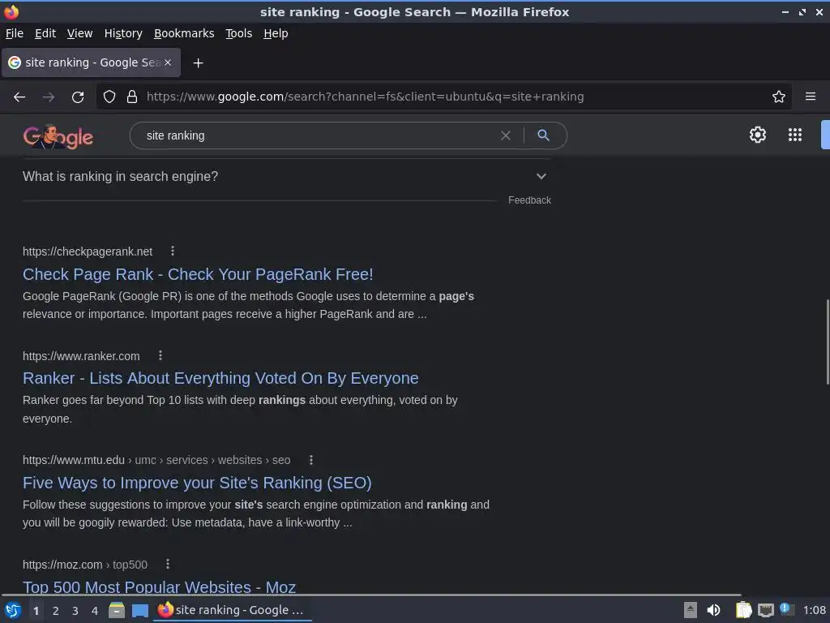This screenshot has height=623, width=830.
Task: Select the site ranking Google Search tab
Action: [x=91, y=62]
